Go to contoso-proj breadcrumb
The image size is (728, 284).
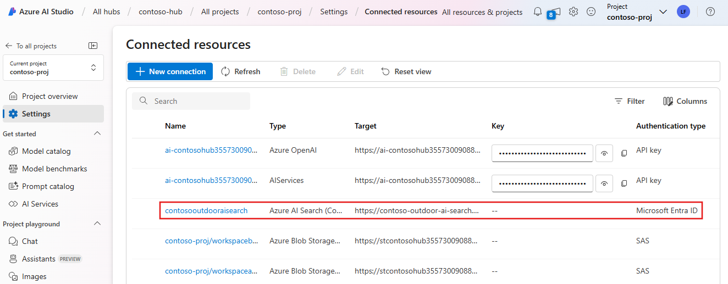pos(280,12)
